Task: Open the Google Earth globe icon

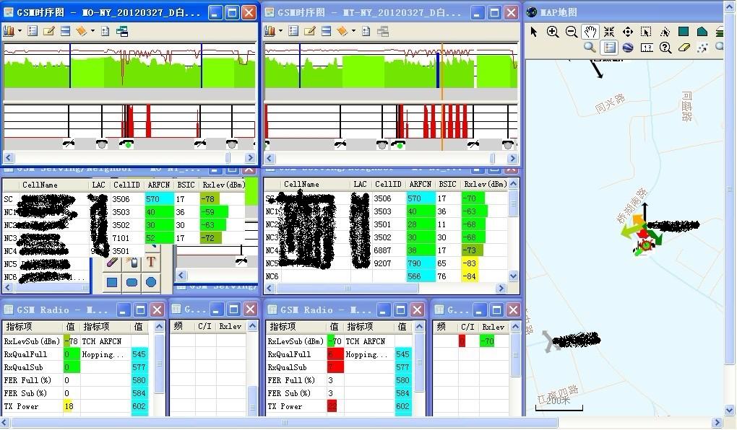Action: 628,48
